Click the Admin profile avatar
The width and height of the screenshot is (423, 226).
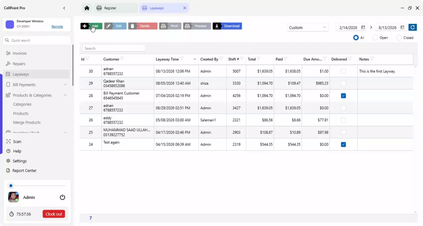click(x=13, y=197)
